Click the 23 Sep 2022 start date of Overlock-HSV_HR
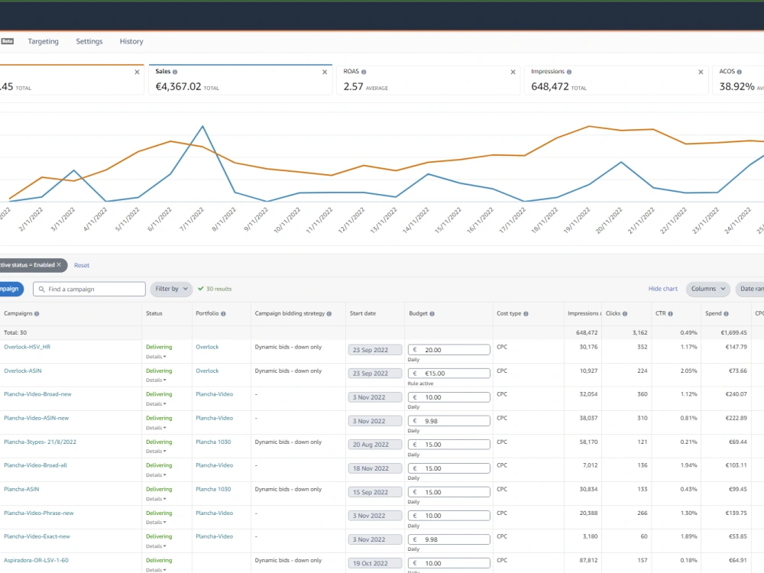The height and width of the screenshot is (573, 764). (374, 350)
